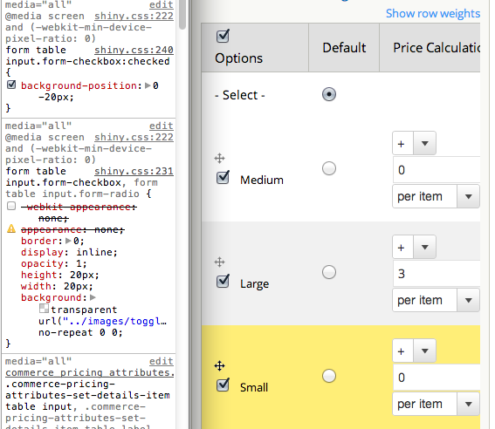Uncheck the Large option checkbox
The width and height of the screenshot is (495, 429).
tap(223, 281)
